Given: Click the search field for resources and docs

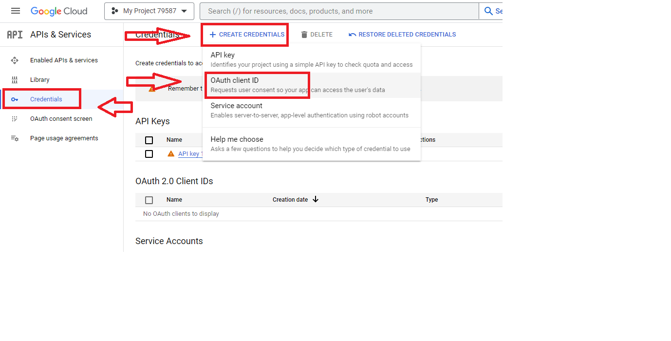Looking at the screenshot, I should pyautogui.click(x=340, y=11).
